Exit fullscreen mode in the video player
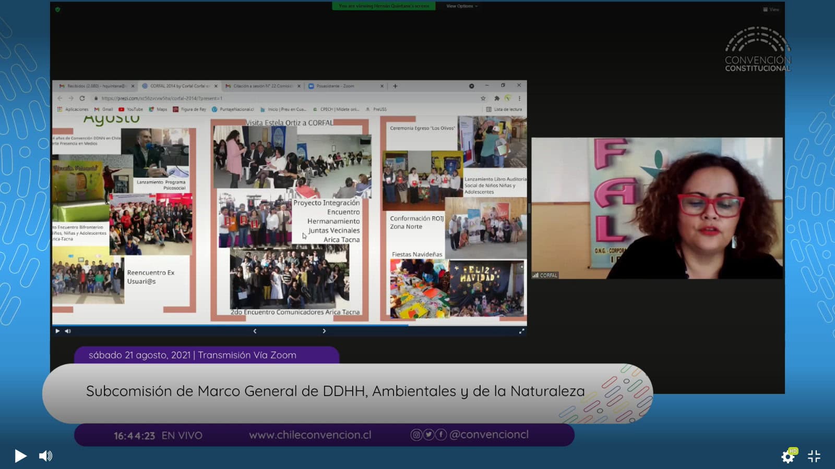835x469 pixels. click(814, 456)
